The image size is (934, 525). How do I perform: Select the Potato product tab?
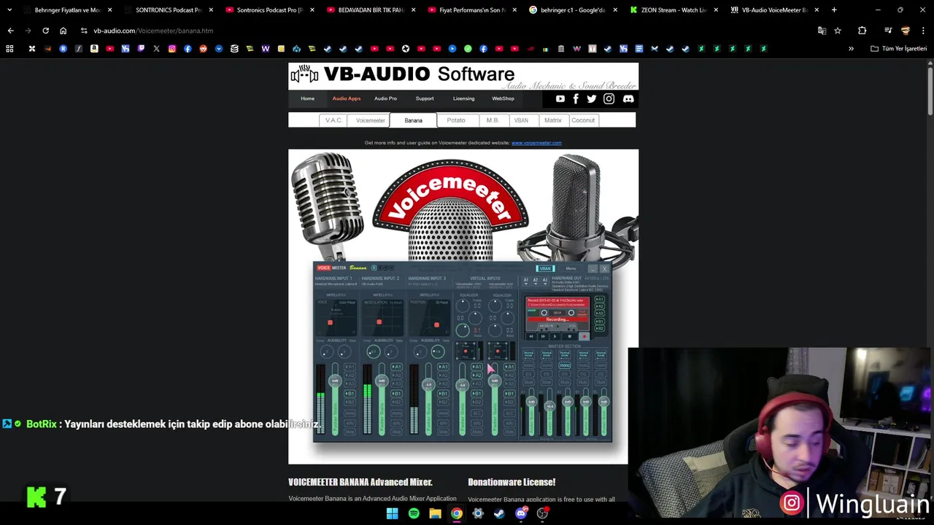pyautogui.click(x=456, y=120)
